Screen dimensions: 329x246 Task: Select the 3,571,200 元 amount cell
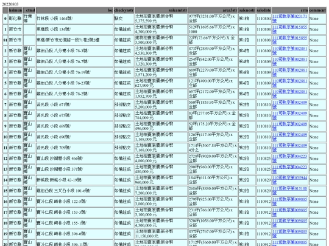[x=161, y=72]
